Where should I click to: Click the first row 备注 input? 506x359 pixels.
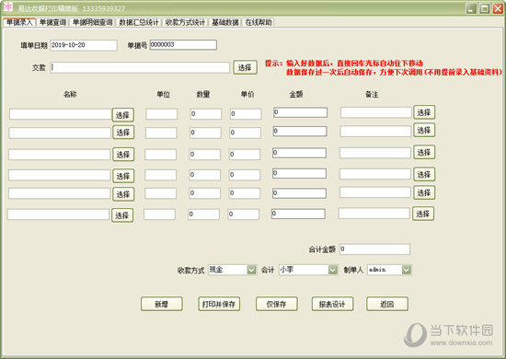[376, 112]
